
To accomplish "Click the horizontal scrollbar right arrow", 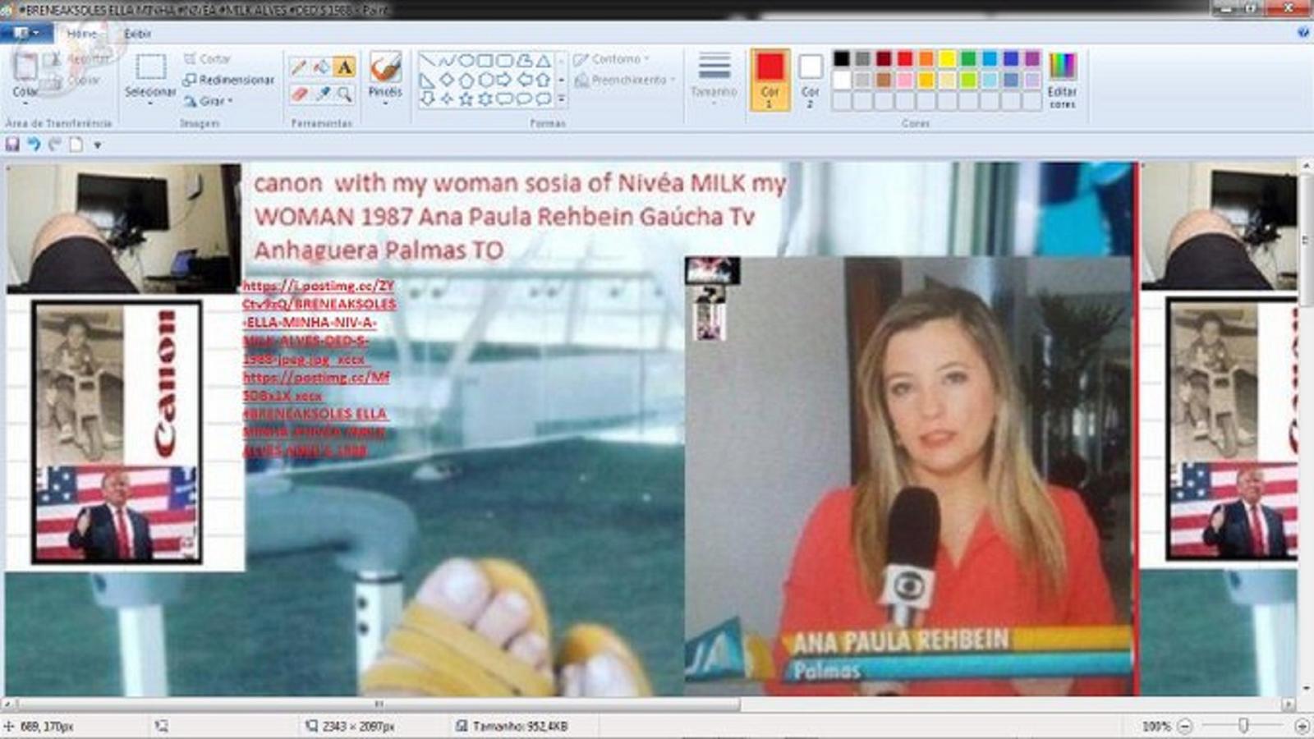I will point(1289,705).
